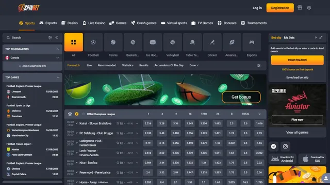The height and width of the screenshot is (185, 330).
Task: Collapse the Top Tournaments section
Action: coord(58,49)
